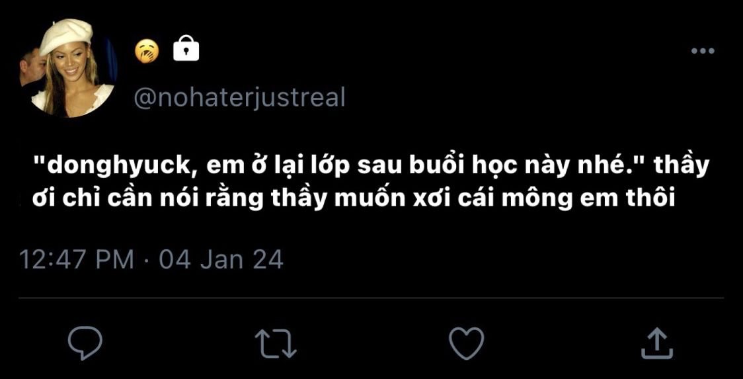Image resolution: width=743 pixels, height=379 pixels.
Task: Open the 12:47 PM timestamp
Action: 76,260
